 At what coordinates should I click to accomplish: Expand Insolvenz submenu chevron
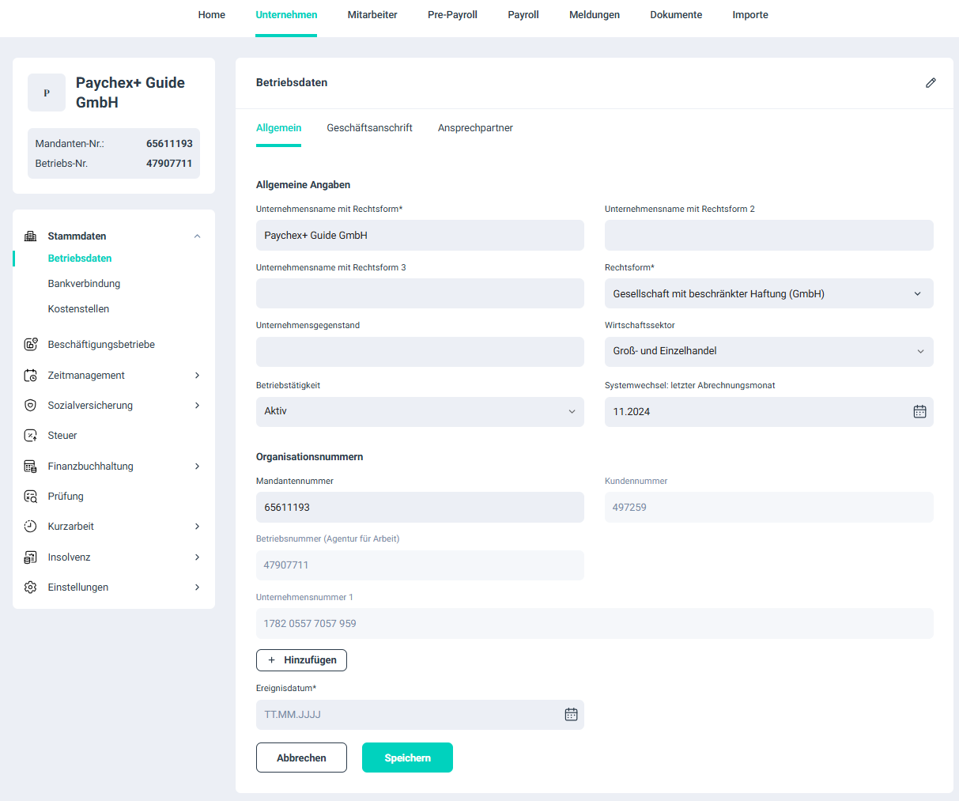click(198, 557)
